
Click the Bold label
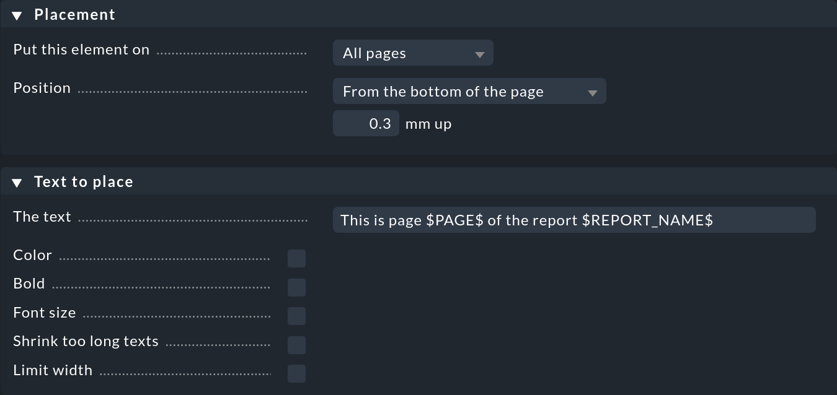coord(29,284)
